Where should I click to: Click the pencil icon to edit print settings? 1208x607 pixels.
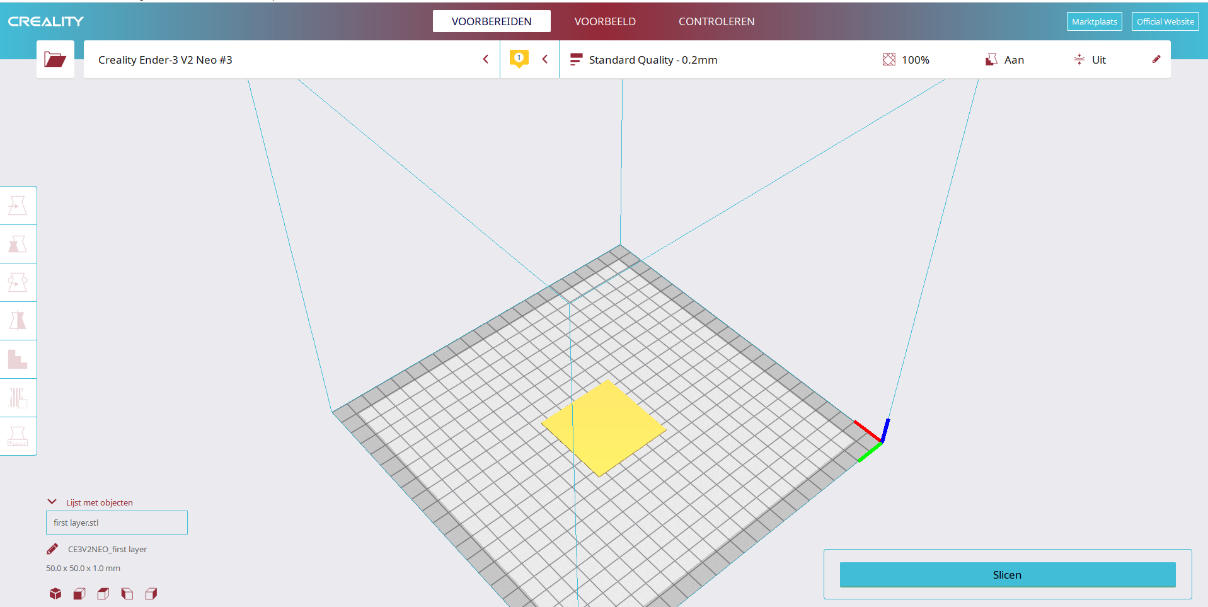tap(1157, 59)
